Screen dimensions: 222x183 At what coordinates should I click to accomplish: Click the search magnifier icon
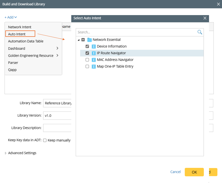(200, 32)
